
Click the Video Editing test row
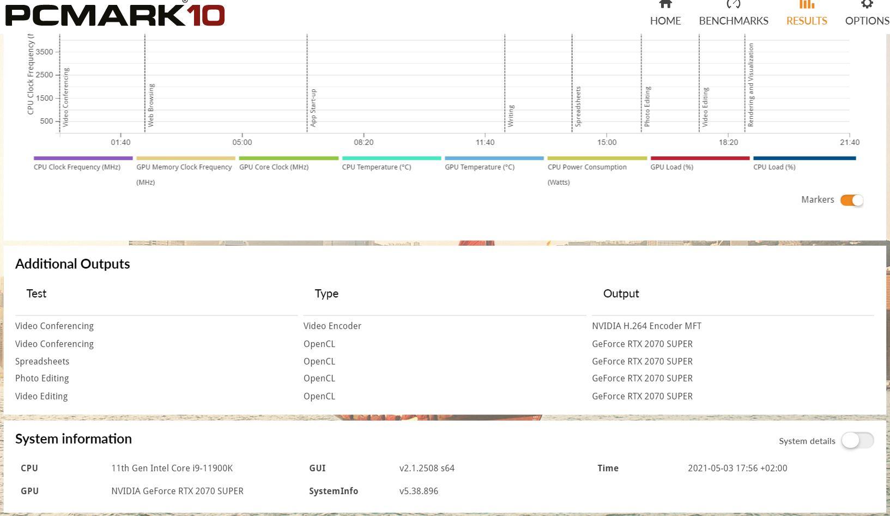[41, 396]
